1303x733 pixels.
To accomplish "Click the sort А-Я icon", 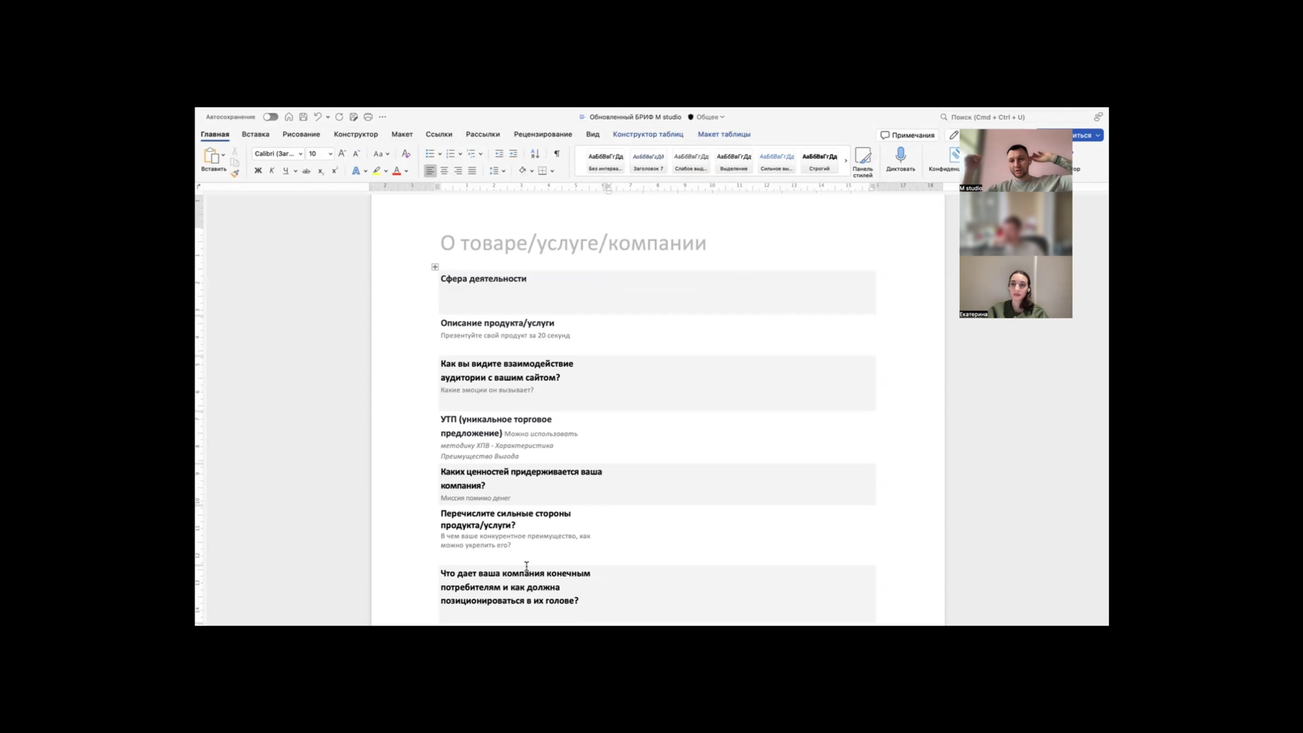I will [535, 154].
